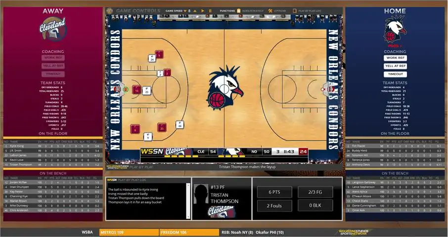
Task: Select Cleveland red player marker number 5
Action: click(x=159, y=54)
